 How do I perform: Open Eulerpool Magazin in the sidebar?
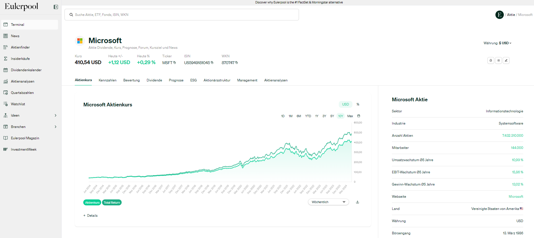click(30, 138)
